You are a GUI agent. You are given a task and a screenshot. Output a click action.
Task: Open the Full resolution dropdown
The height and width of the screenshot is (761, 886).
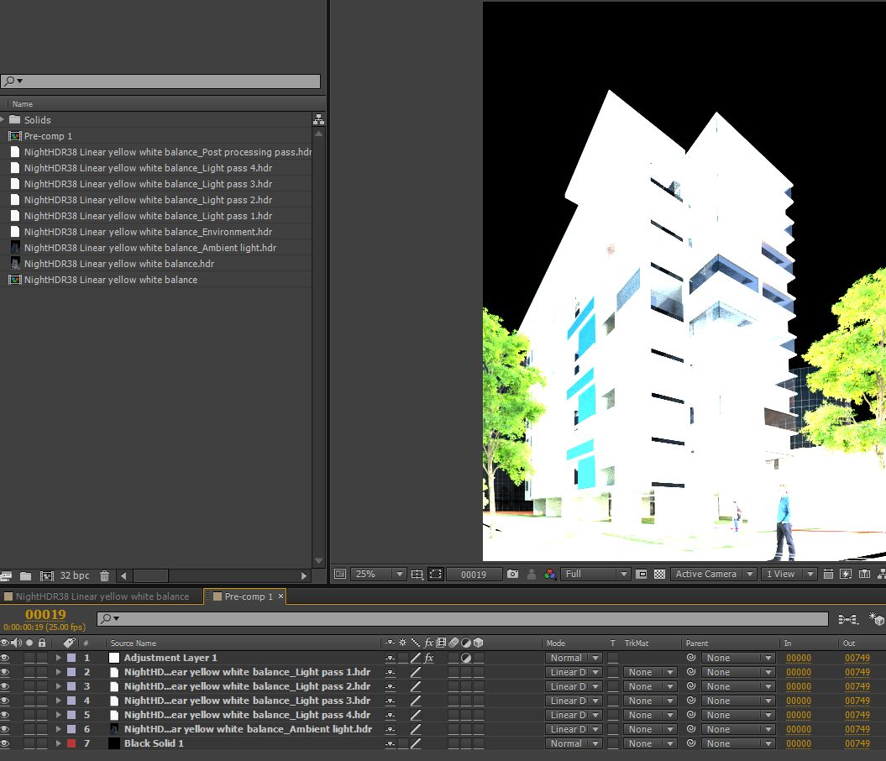[595, 574]
